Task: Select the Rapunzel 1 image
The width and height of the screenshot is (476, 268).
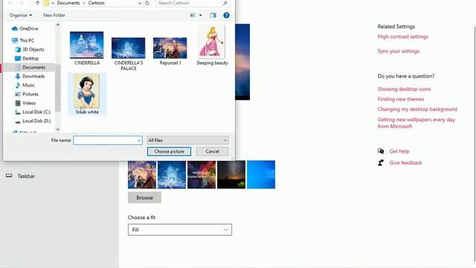Action: (x=170, y=51)
